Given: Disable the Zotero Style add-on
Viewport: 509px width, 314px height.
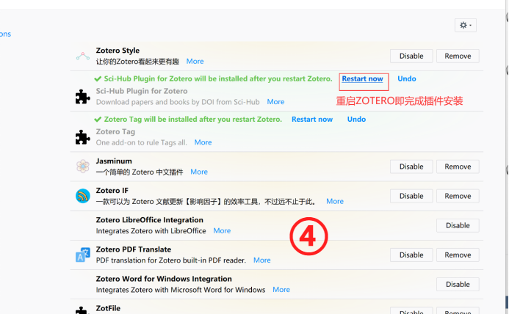Looking at the screenshot, I should 411,56.
